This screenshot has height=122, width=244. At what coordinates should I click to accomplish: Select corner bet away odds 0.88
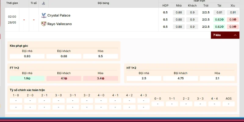pyautogui.click(x=64, y=56)
